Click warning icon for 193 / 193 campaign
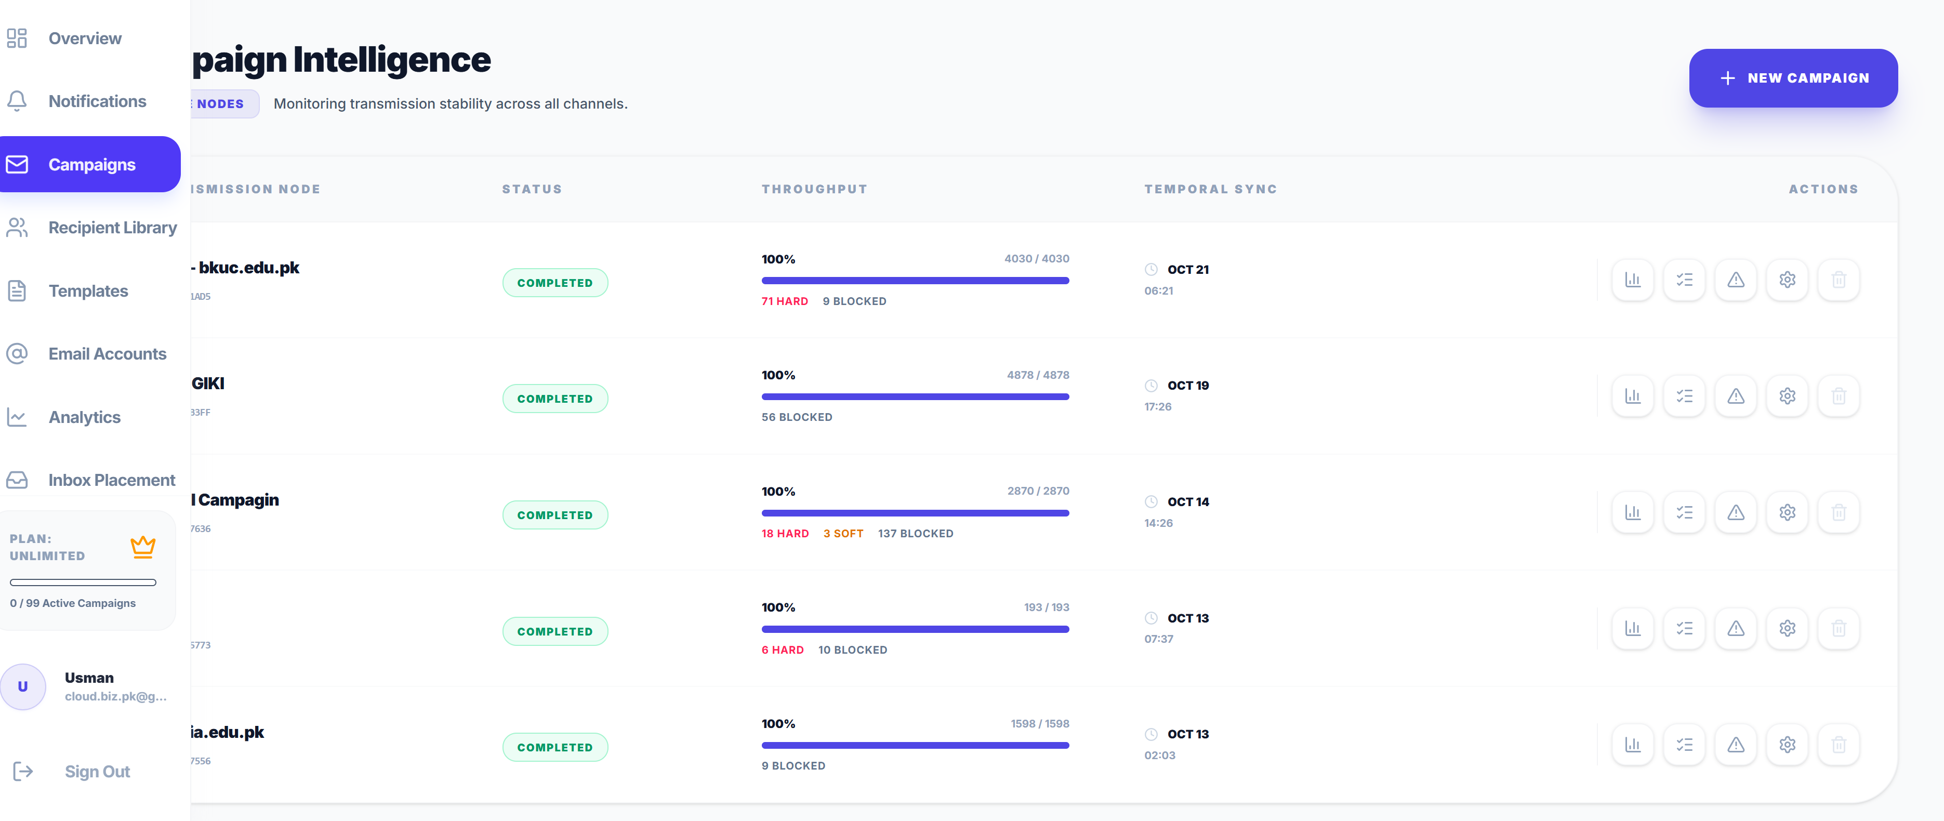The height and width of the screenshot is (821, 1944). [1735, 629]
